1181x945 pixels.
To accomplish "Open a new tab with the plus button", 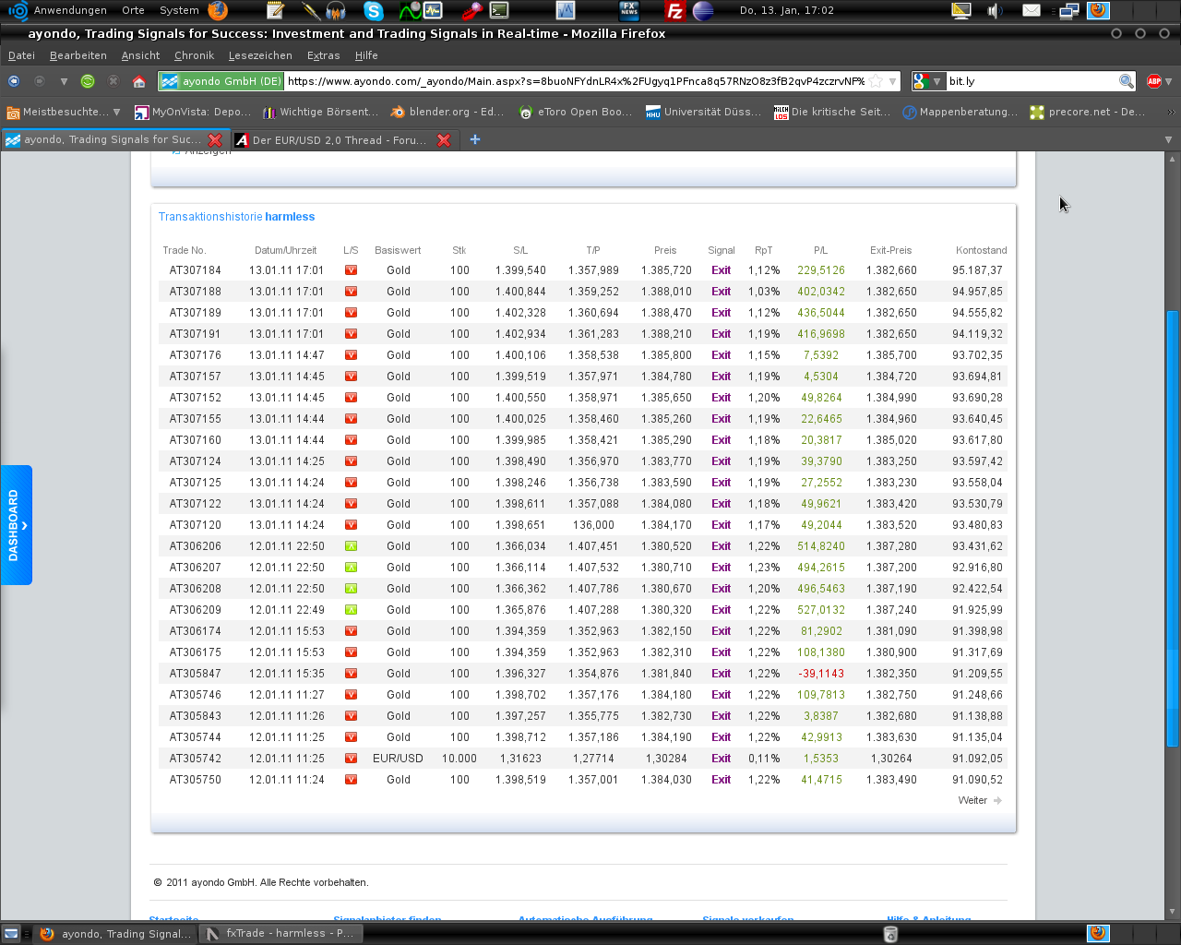I will pyautogui.click(x=475, y=140).
